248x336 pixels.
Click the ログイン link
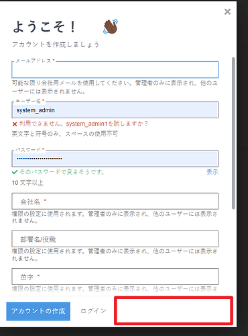(93, 311)
